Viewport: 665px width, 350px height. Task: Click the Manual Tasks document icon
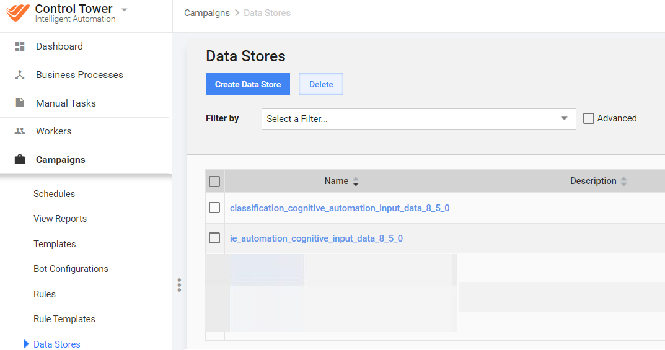coord(20,103)
